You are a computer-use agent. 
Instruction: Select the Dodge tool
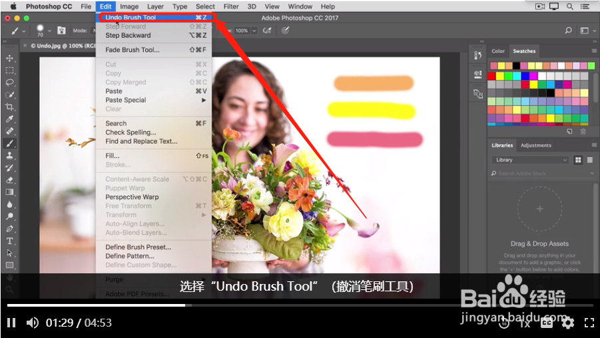[9, 217]
